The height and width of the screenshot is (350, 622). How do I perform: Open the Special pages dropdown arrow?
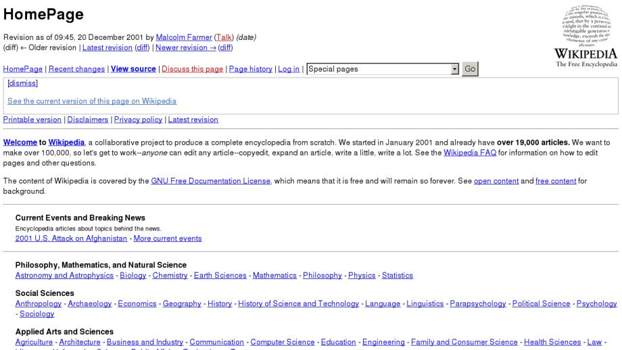(x=454, y=69)
